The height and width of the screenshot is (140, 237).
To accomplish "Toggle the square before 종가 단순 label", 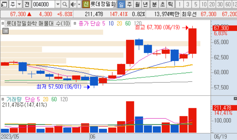I will (75, 23).
